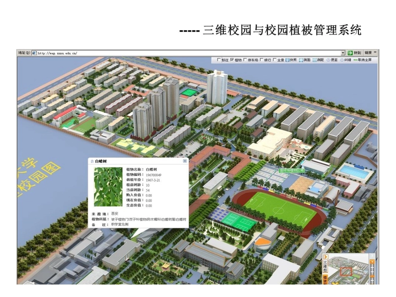Screen dimensions: 396x297
Task: Click the 篮球场植物区域 map label
Action: tap(292, 170)
